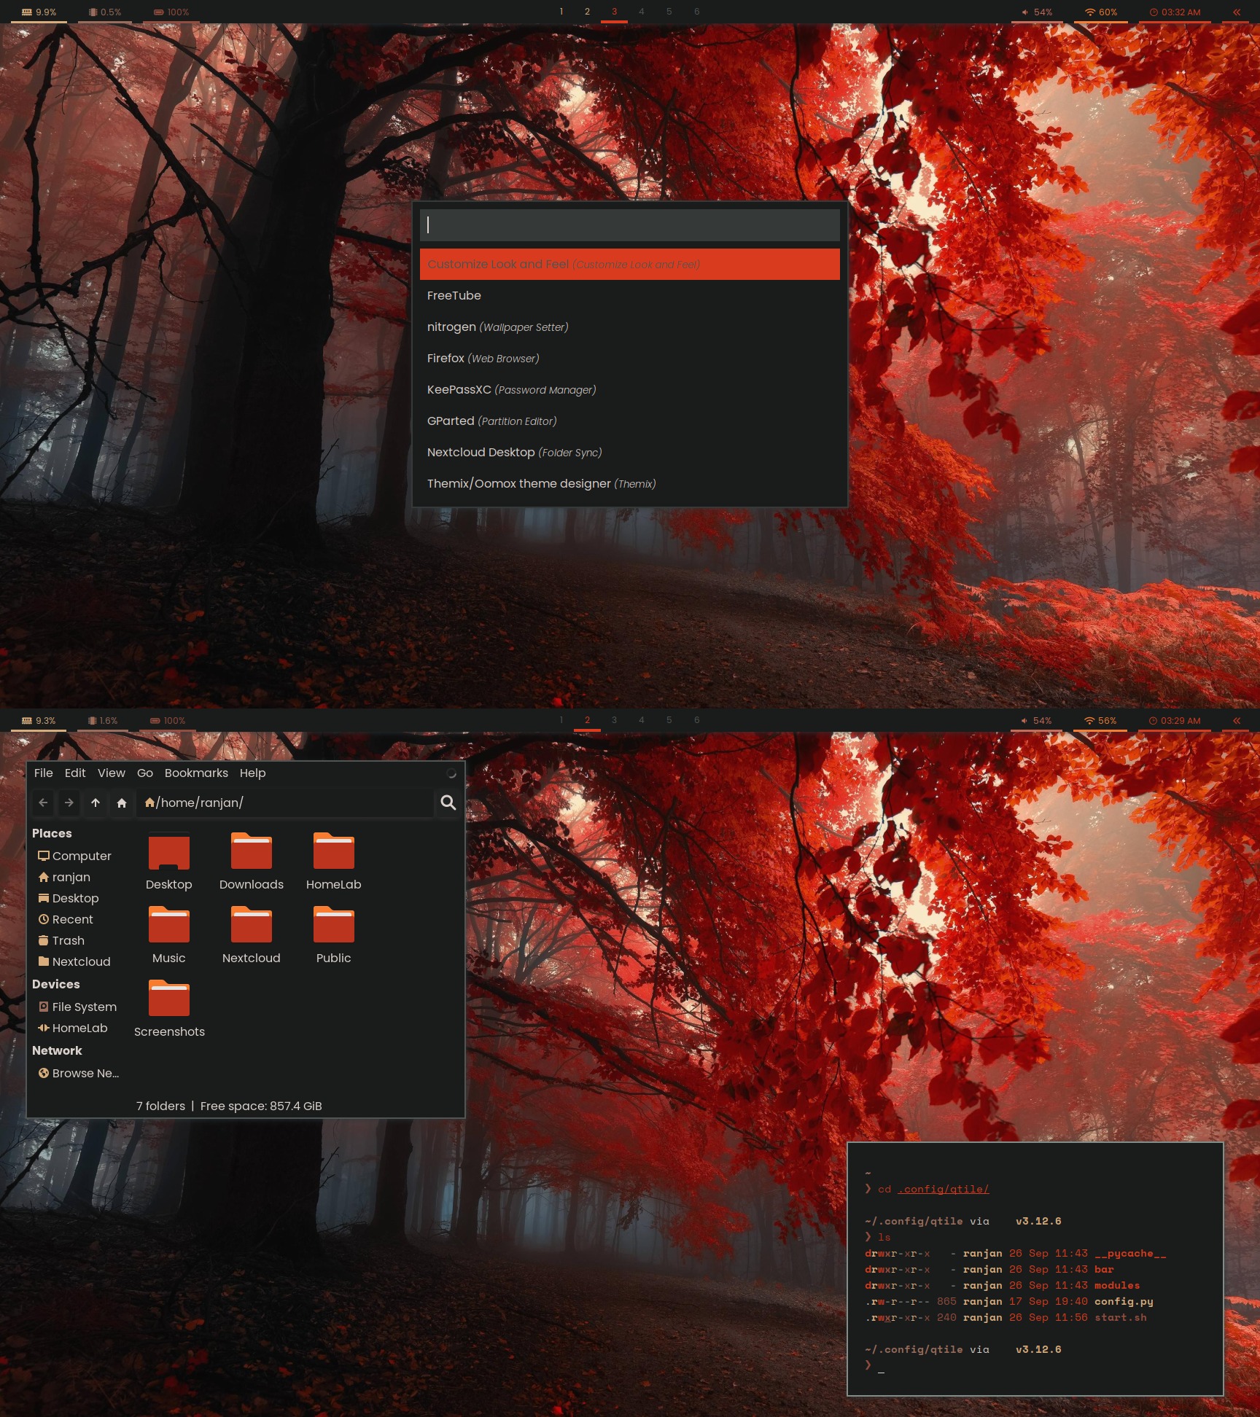Click the back arrow in file manager

point(43,803)
